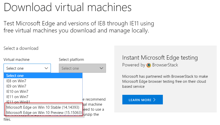
Task: Click the 'Instant Microsoft Edge testing' heading
Action: [x=160, y=57]
